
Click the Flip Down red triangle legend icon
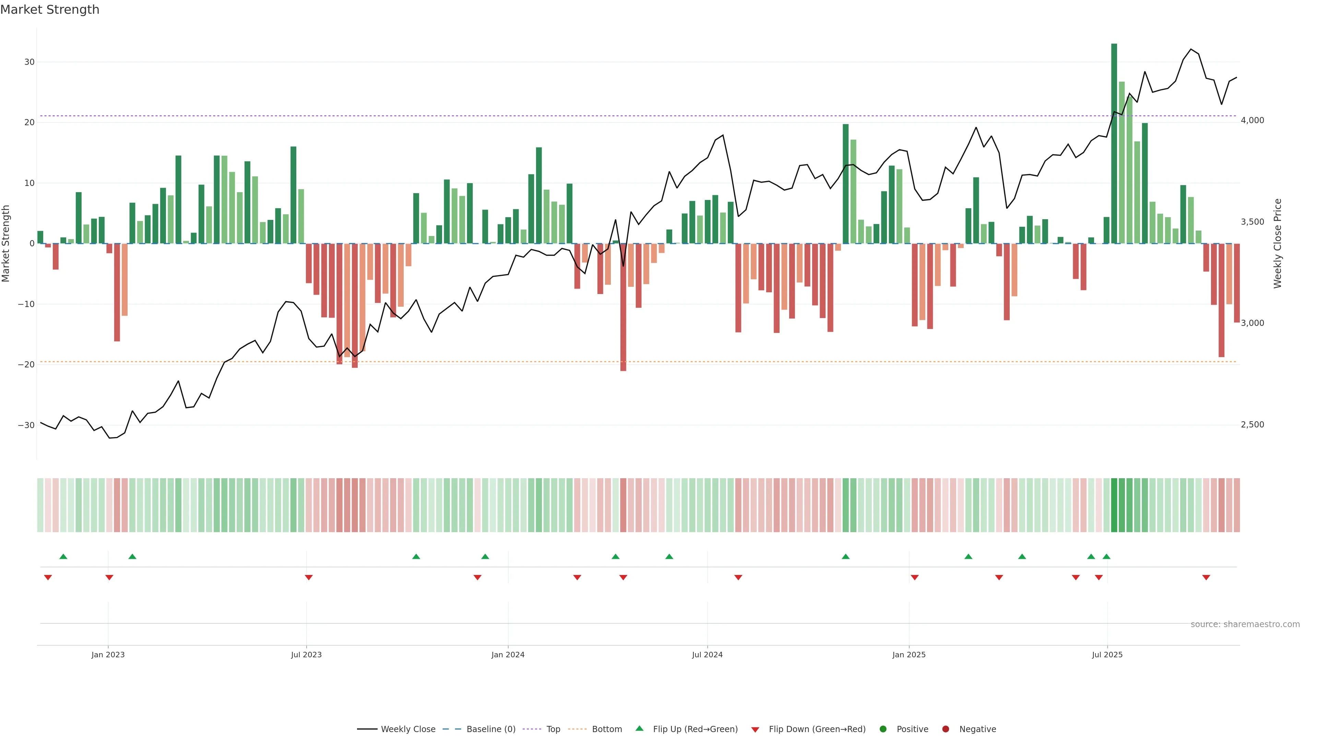point(755,729)
